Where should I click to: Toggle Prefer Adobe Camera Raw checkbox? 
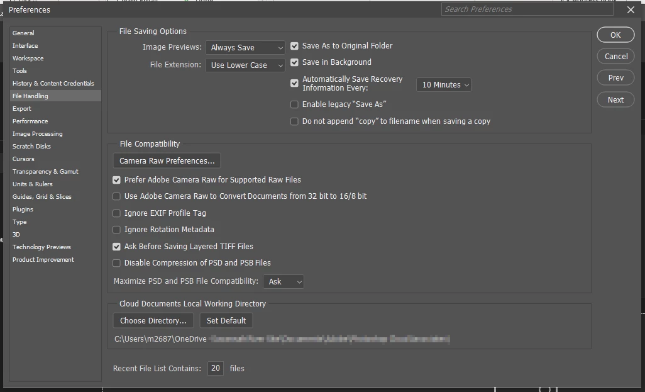click(116, 180)
